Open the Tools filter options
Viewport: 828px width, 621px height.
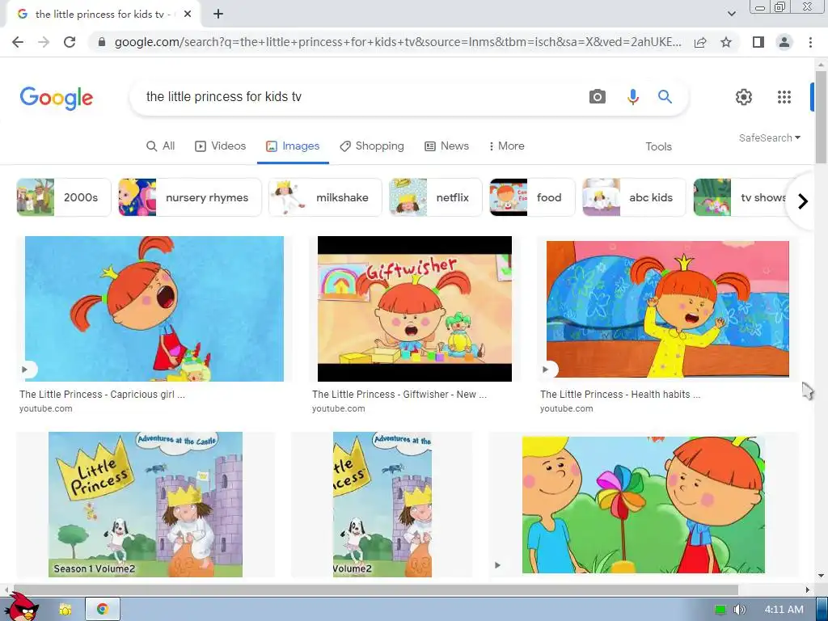(x=658, y=146)
